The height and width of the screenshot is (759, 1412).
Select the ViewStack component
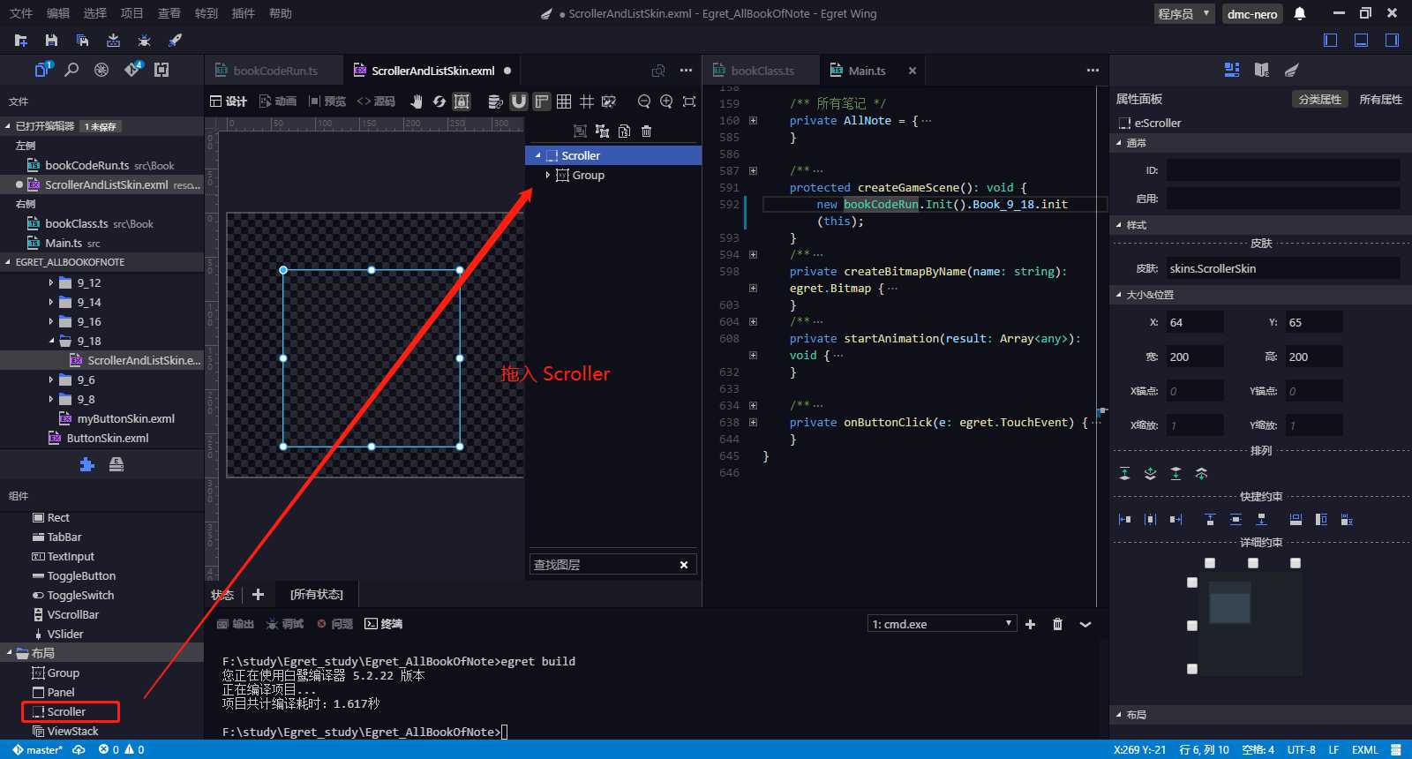(x=72, y=732)
